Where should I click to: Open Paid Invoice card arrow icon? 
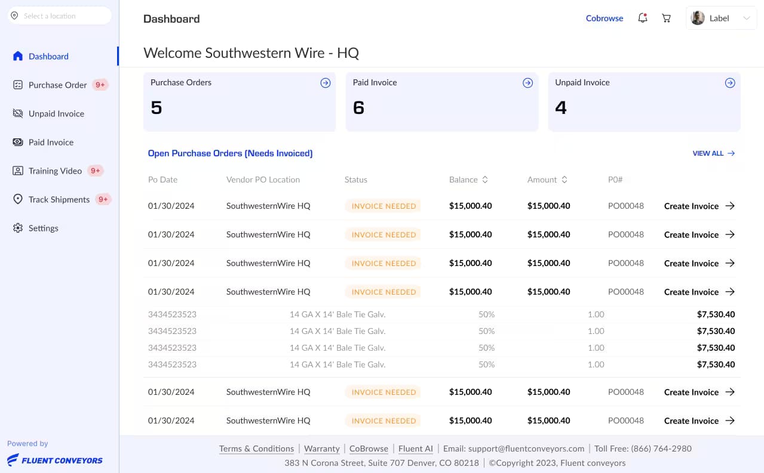528,83
